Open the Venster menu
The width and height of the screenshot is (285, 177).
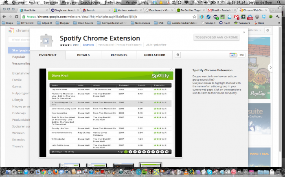132,2
